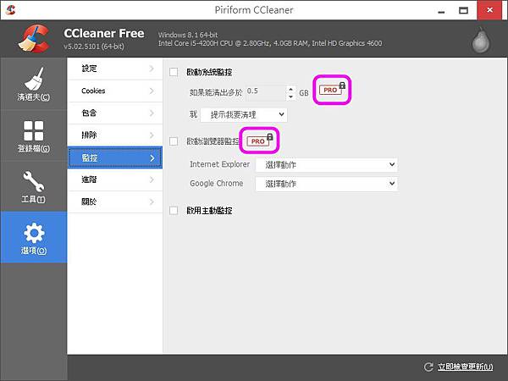
Task: Open the Cleaner section with broom icon
Action: coord(34,84)
